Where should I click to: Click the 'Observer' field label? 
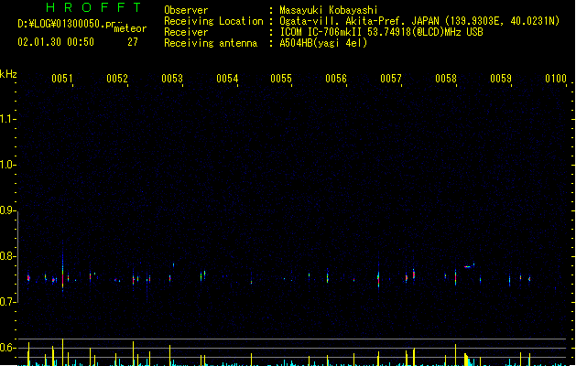coord(186,10)
